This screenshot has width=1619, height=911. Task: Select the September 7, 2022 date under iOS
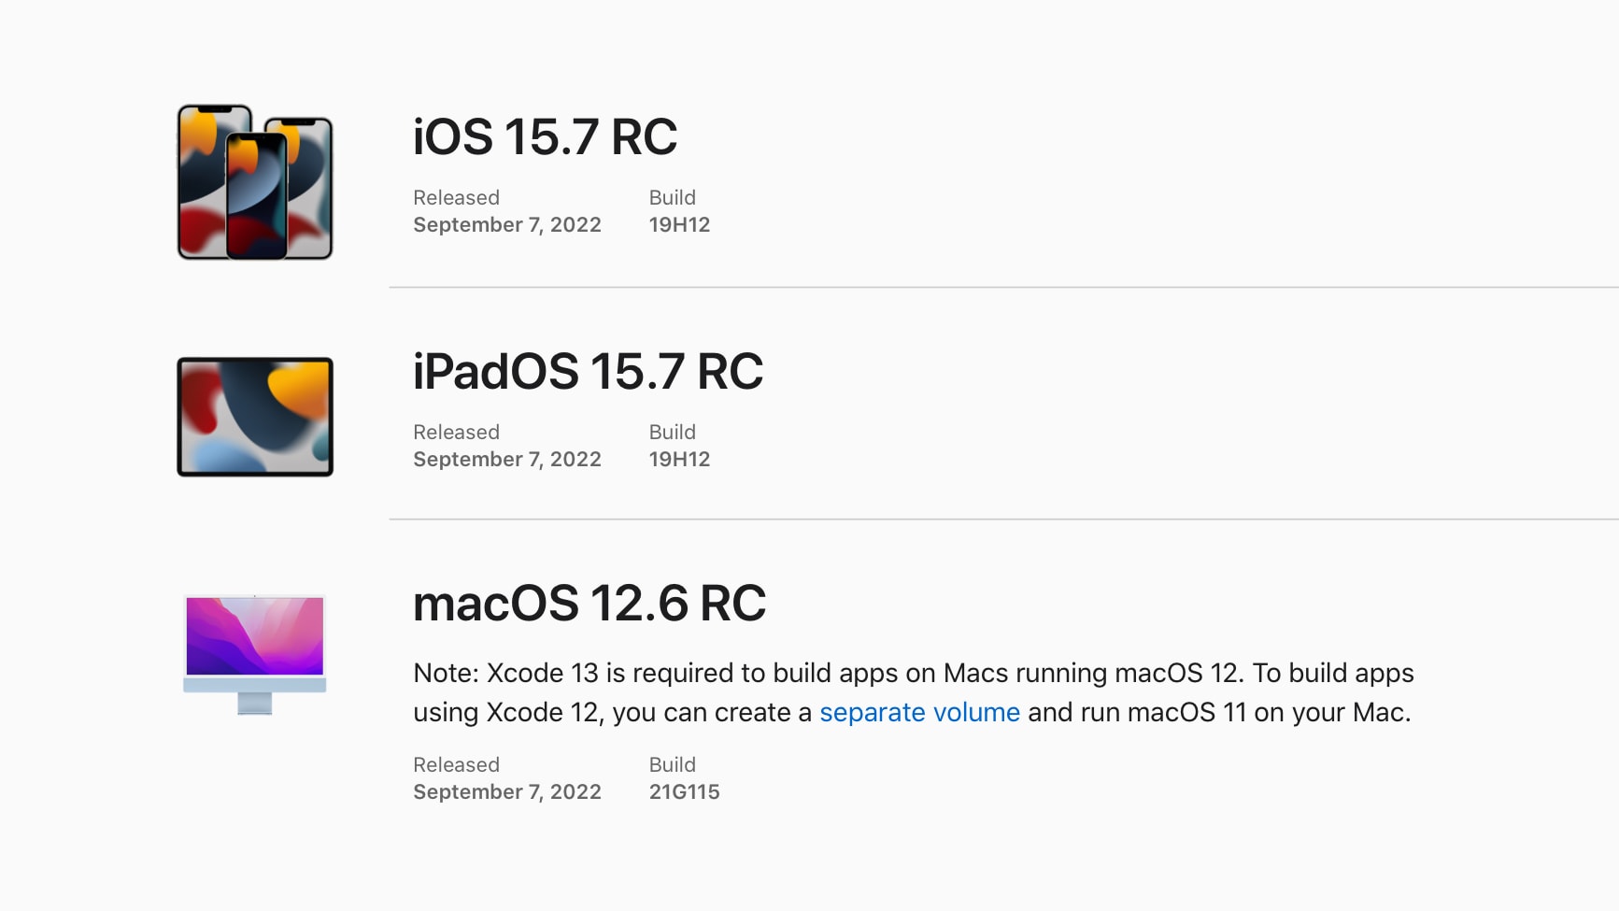point(507,224)
